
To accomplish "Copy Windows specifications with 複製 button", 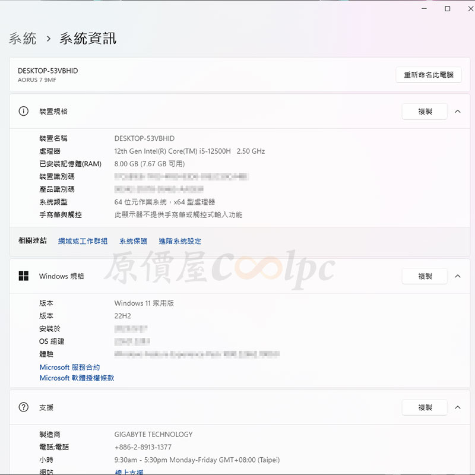I will pos(425,276).
